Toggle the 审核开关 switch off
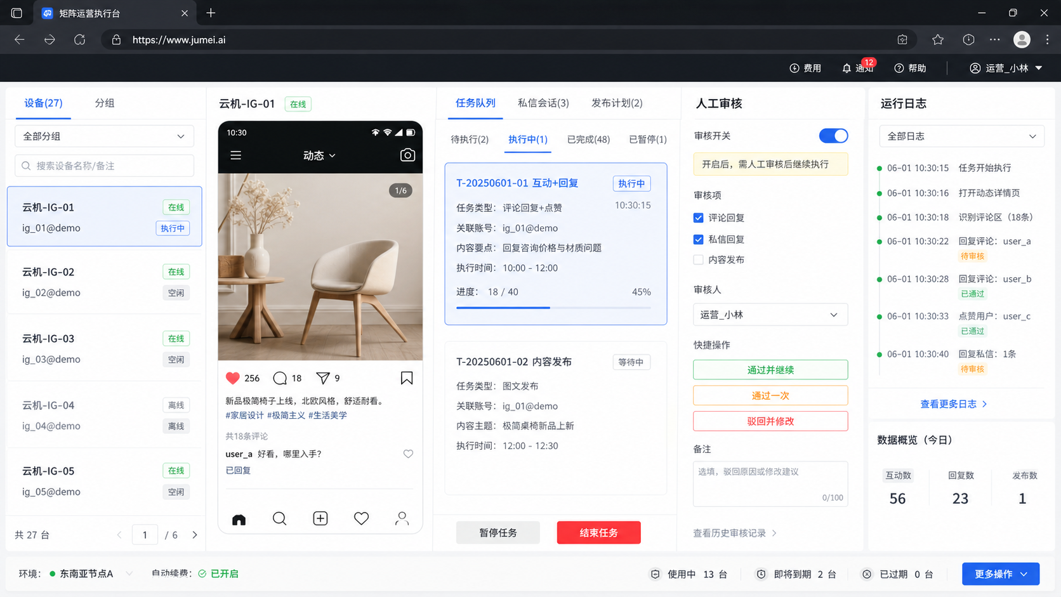1061x597 pixels. [x=833, y=136]
